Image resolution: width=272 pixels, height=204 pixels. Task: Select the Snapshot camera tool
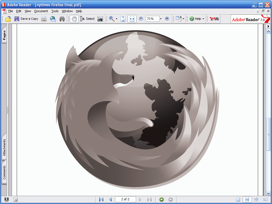100,19
